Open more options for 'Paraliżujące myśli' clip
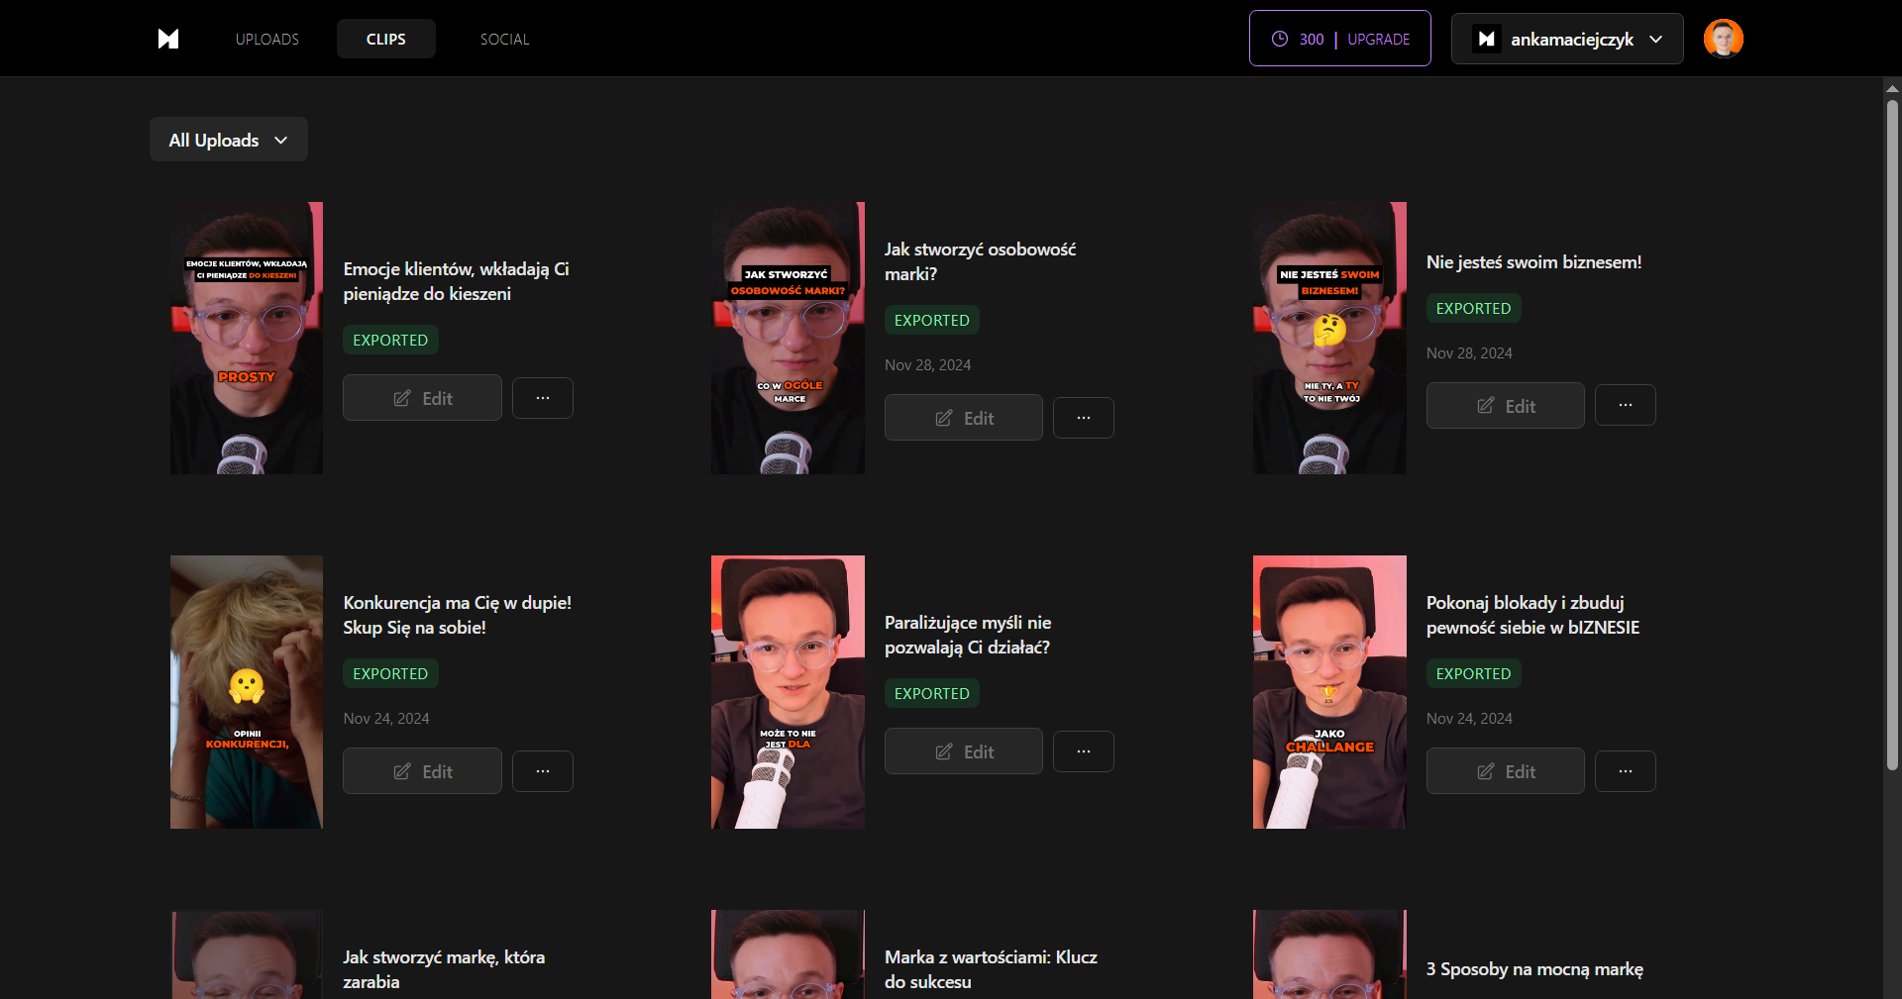This screenshot has height=999, width=1902. [1083, 751]
